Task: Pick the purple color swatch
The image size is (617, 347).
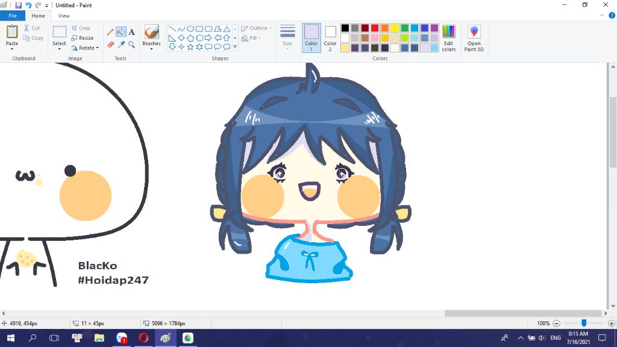Action: click(434, 28)
